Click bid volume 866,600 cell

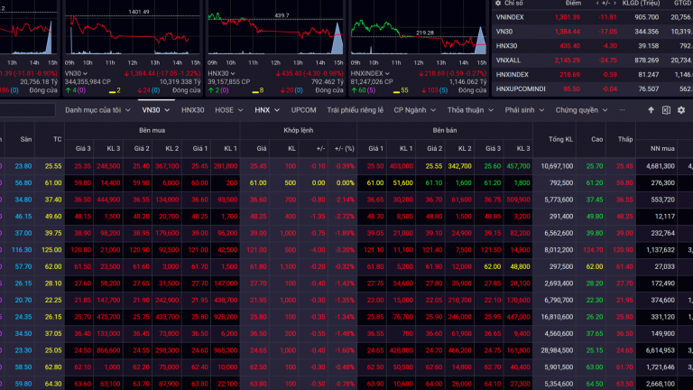click(108, 350)
